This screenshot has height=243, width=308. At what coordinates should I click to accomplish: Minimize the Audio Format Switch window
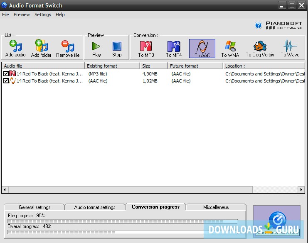pyautogui.click(x=282, y=5)
